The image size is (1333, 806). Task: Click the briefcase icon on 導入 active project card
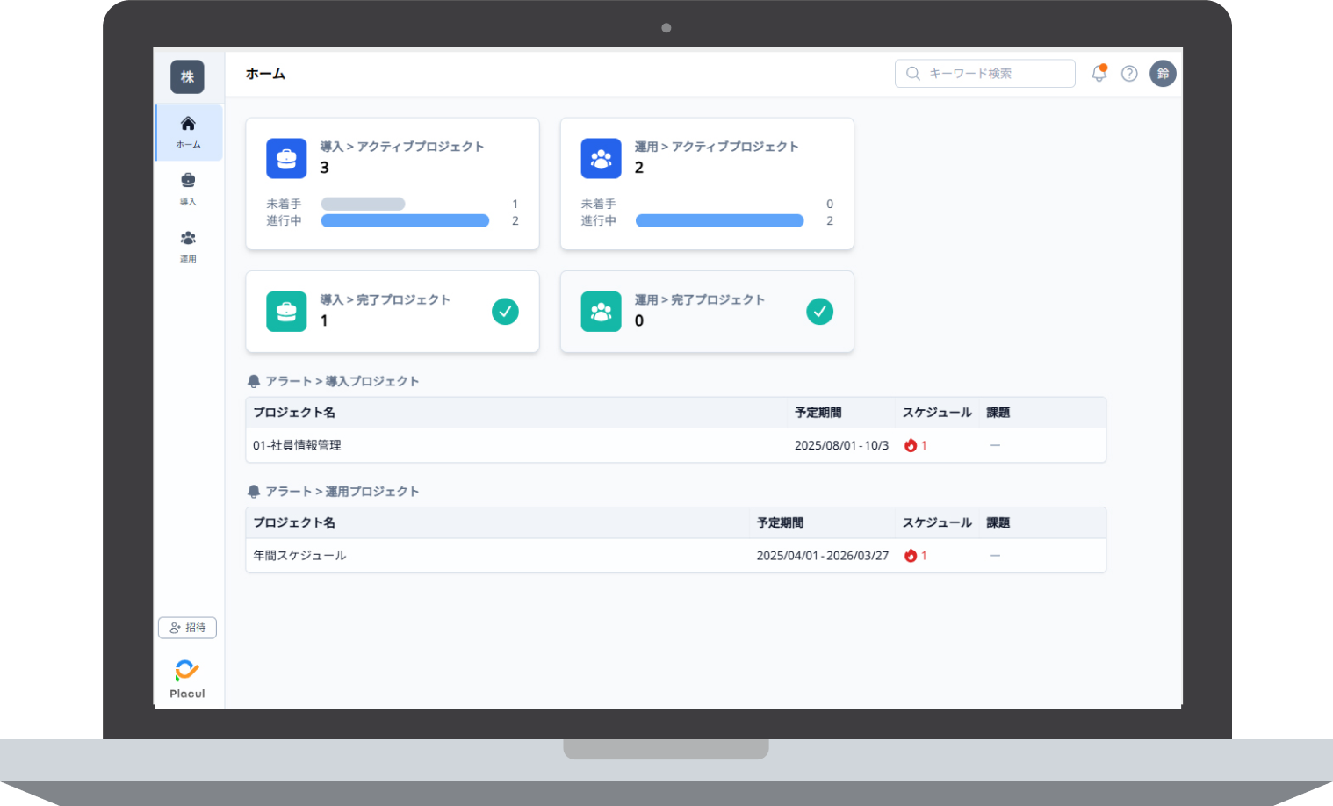286,158
